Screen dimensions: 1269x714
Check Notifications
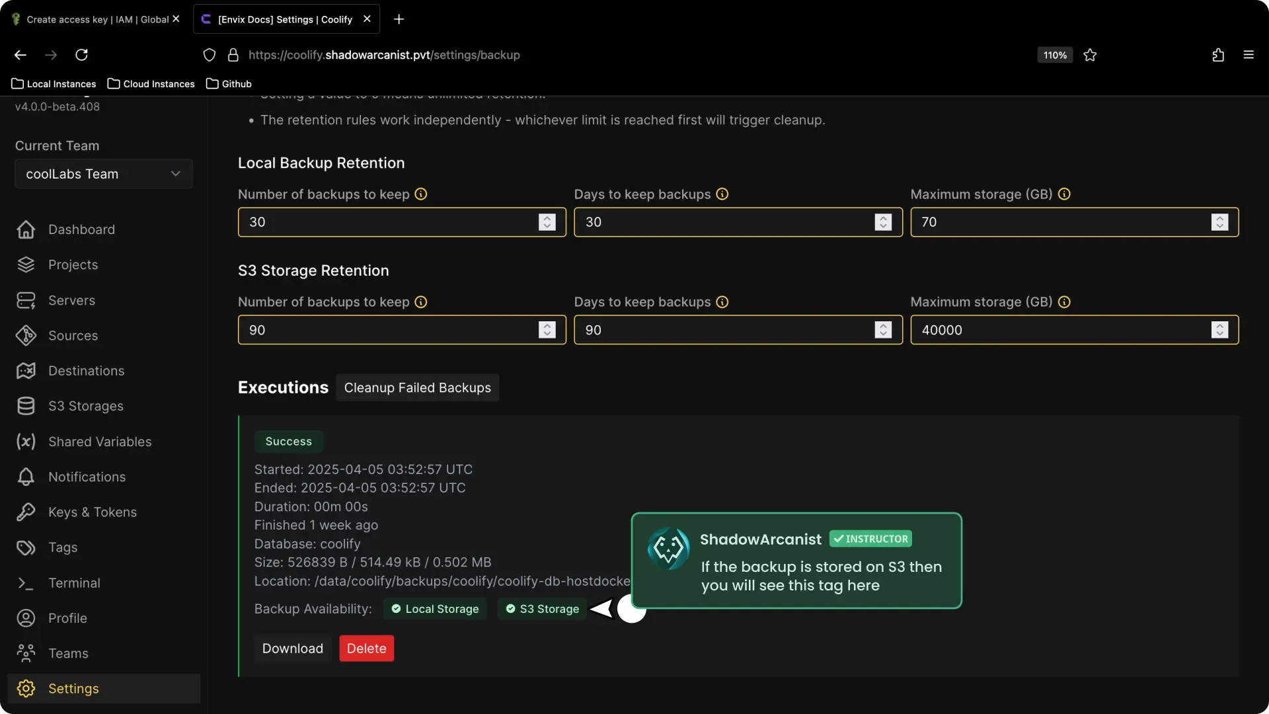pos(87,477)
